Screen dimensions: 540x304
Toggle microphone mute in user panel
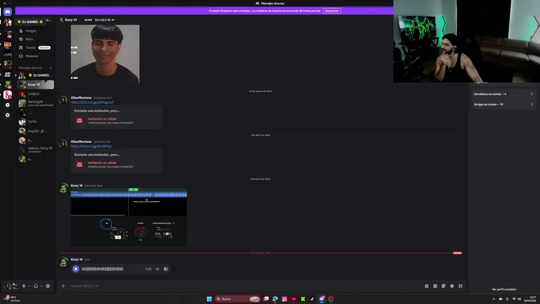click(24, 286)
